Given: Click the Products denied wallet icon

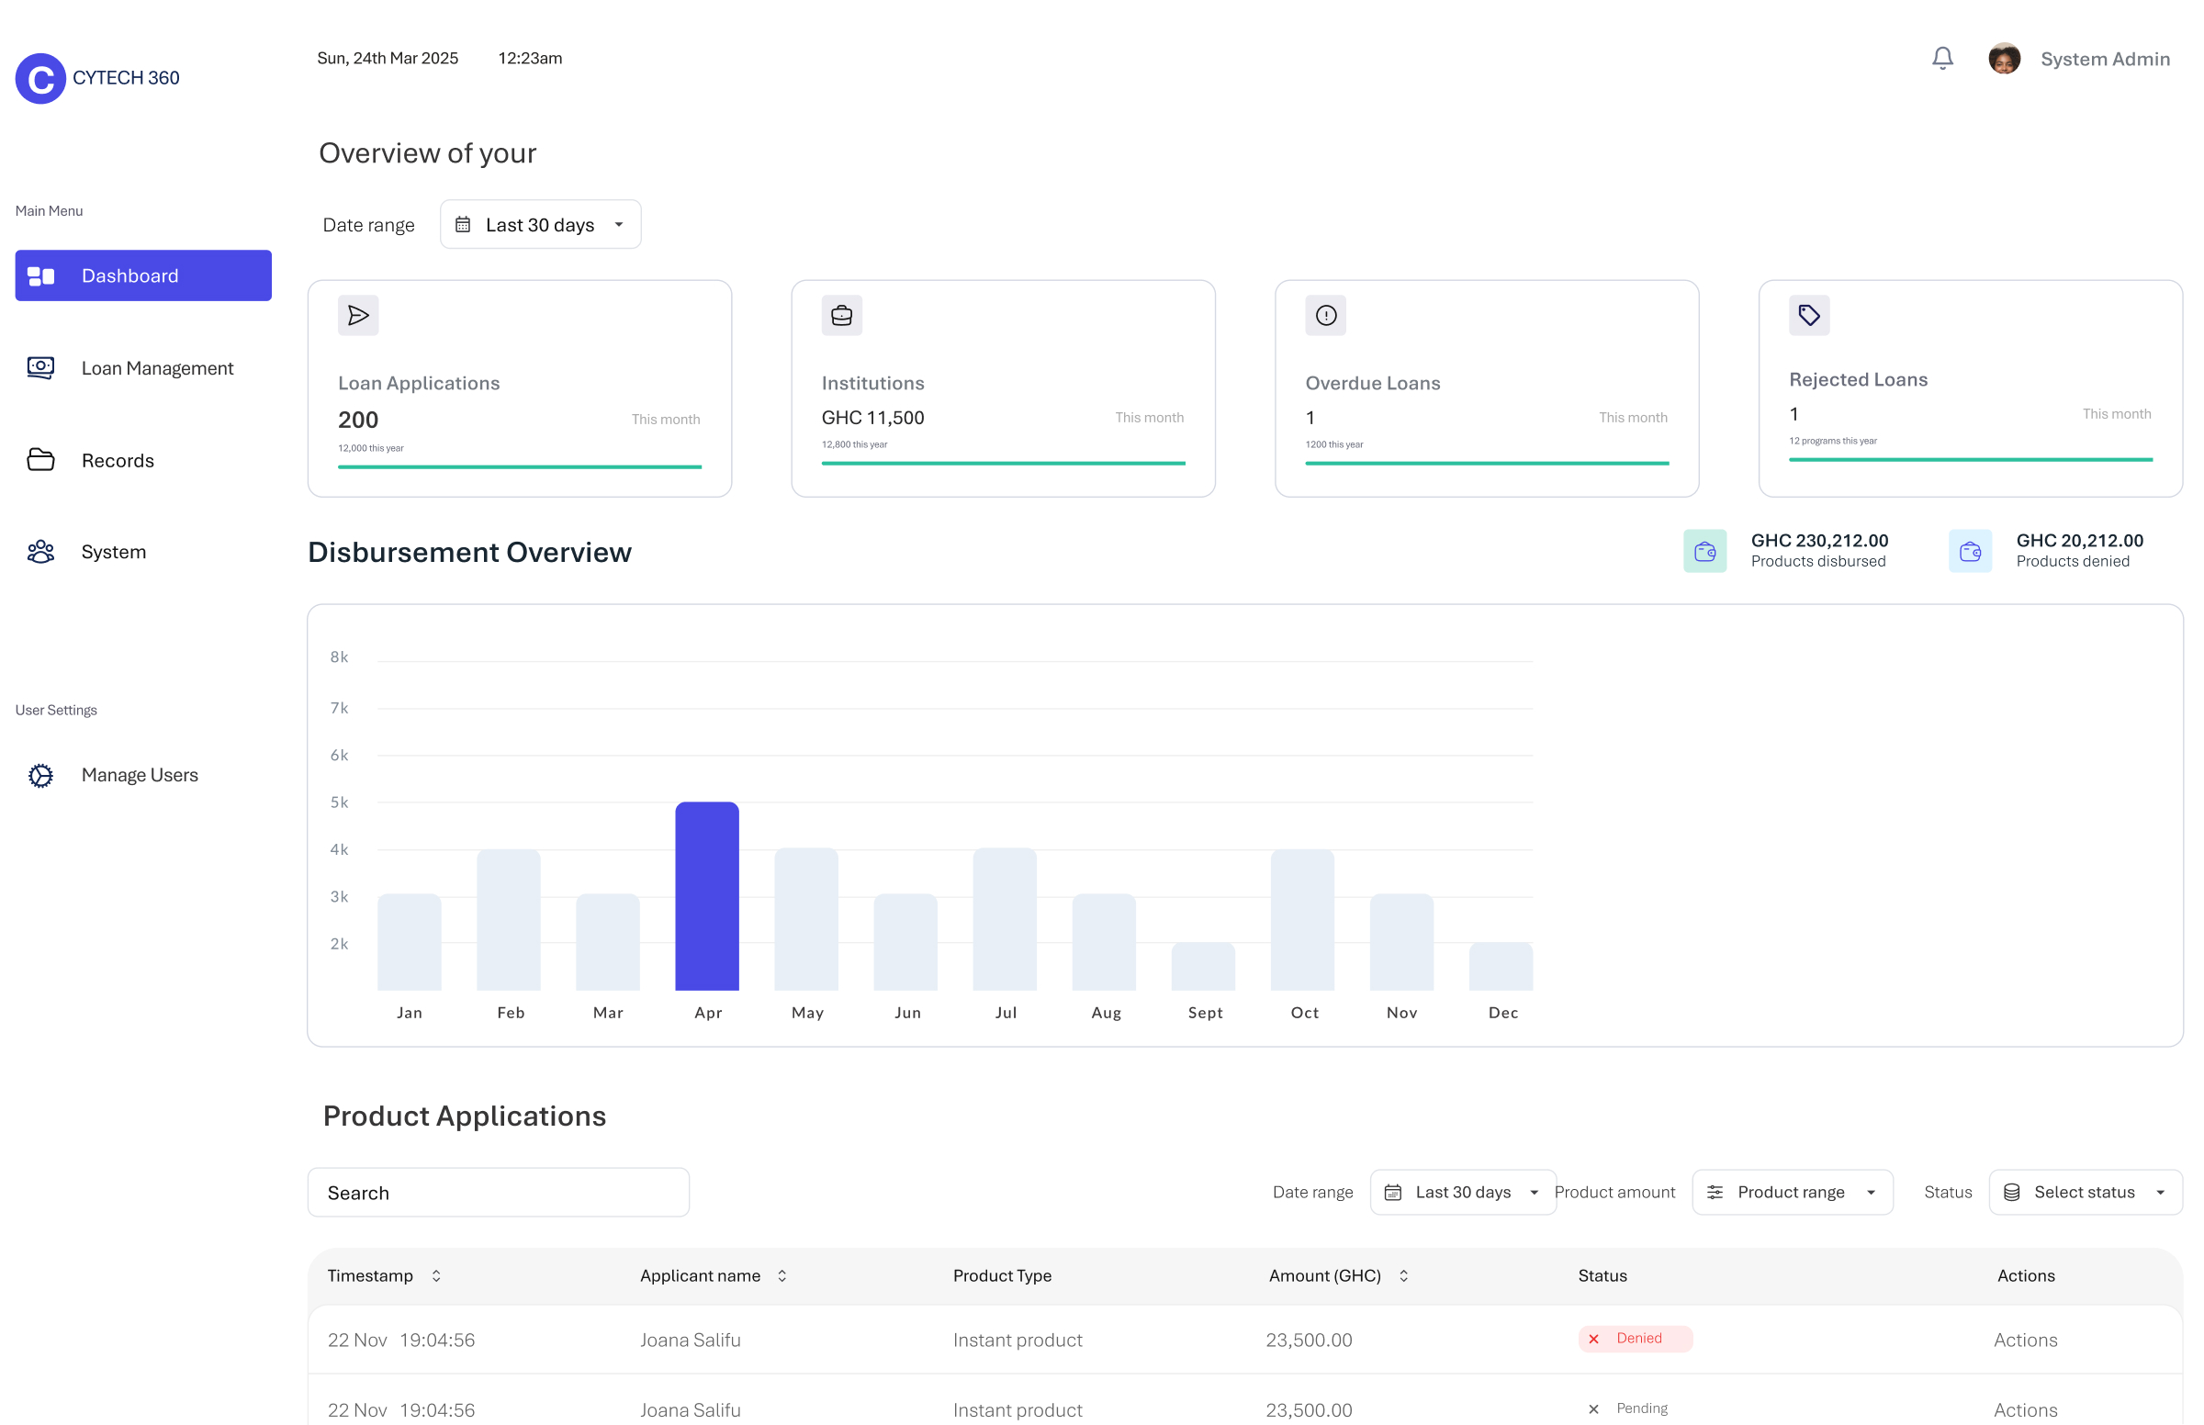Looking at the screenshot, I should click(x=1969, y=552).
